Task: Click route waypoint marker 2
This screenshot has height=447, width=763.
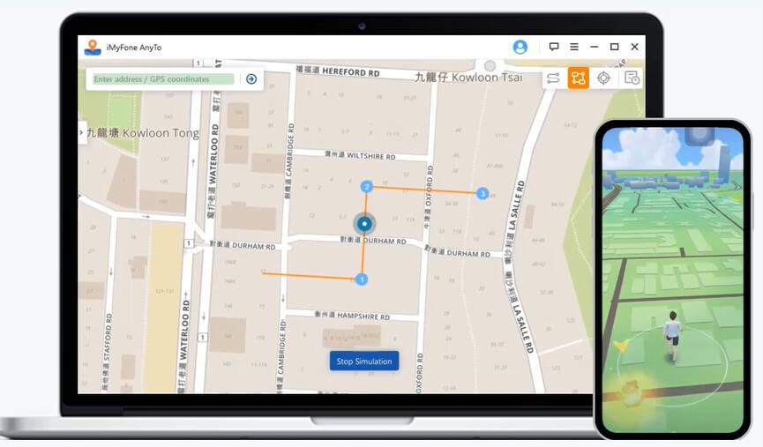Action: [367, 187]
